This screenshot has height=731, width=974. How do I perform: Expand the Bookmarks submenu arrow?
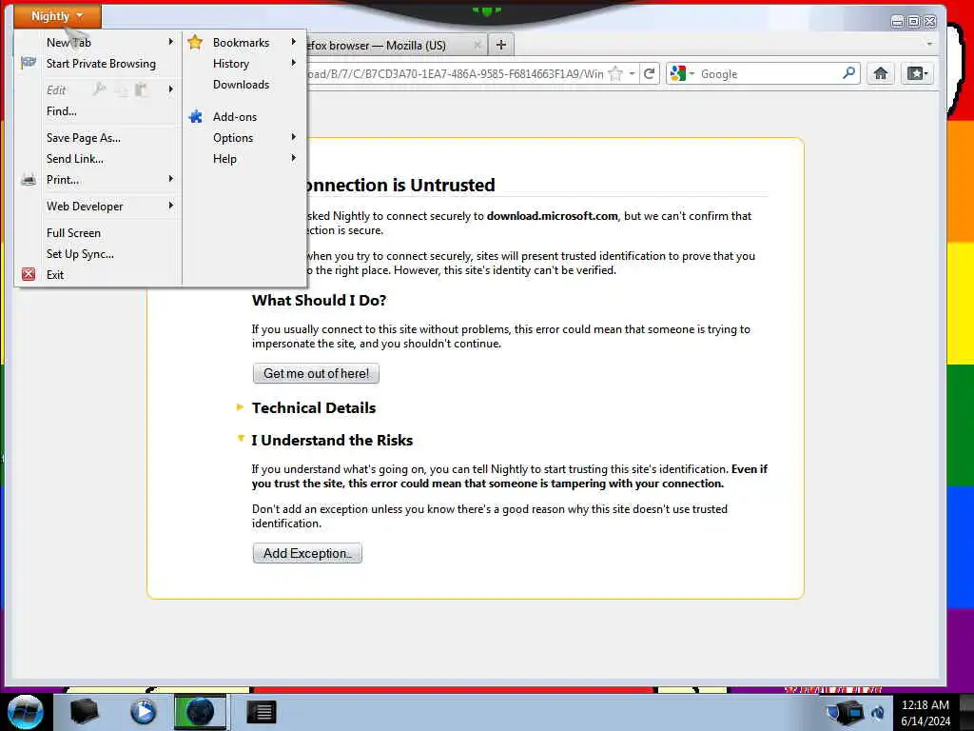coord(294,42)
